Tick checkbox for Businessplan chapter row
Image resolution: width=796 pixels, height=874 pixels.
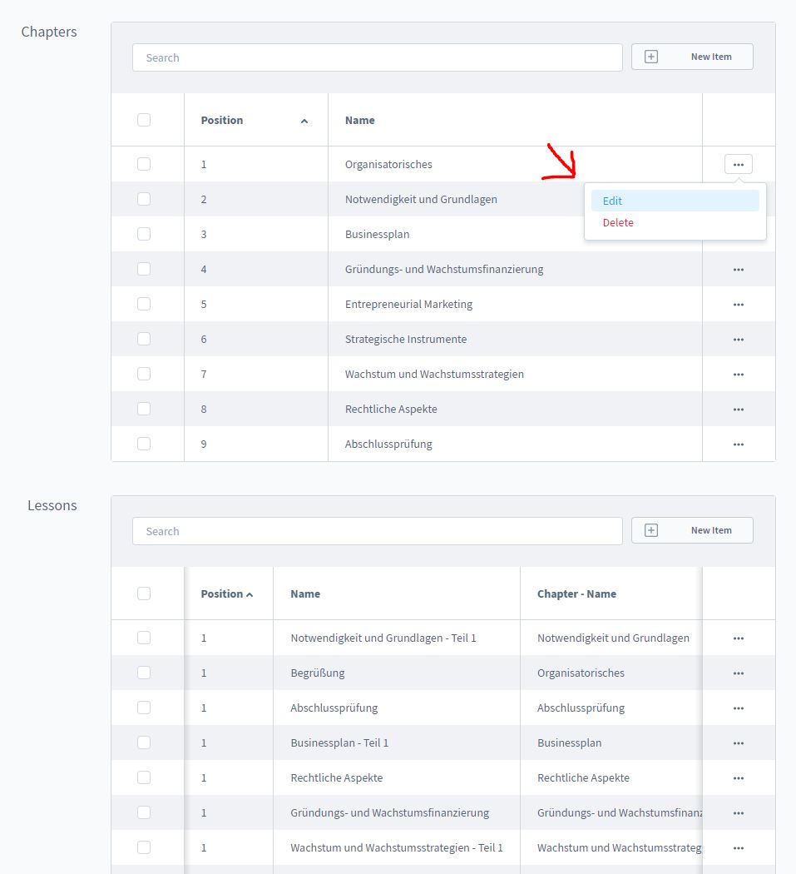pyautogui.click(x=144, y=234)
